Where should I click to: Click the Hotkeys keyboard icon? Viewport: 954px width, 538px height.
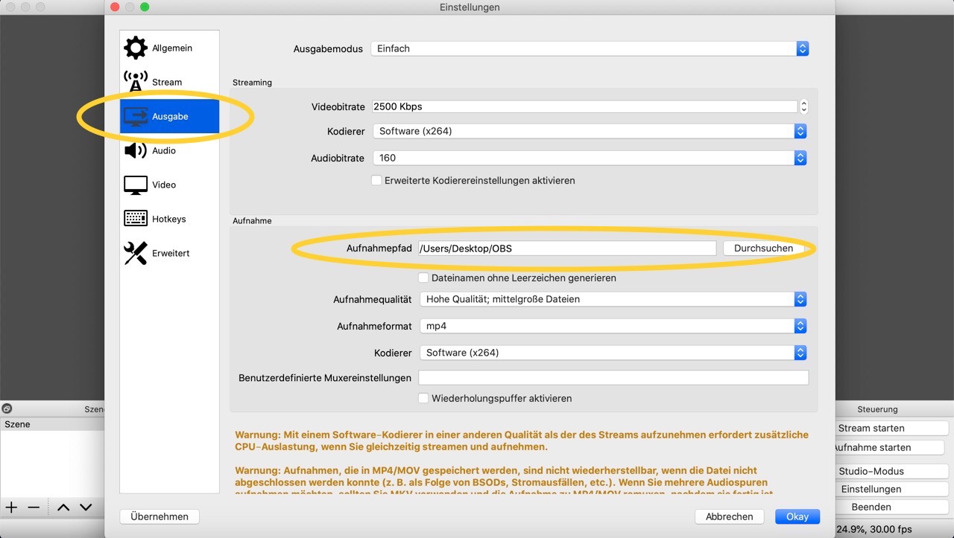pos(136,219)
